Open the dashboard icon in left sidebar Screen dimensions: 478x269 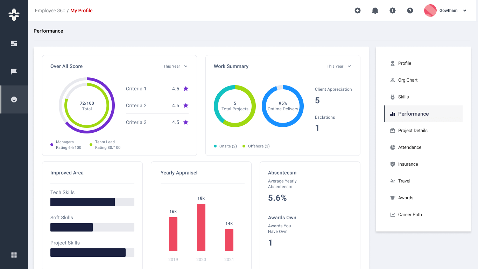(14, 43)
